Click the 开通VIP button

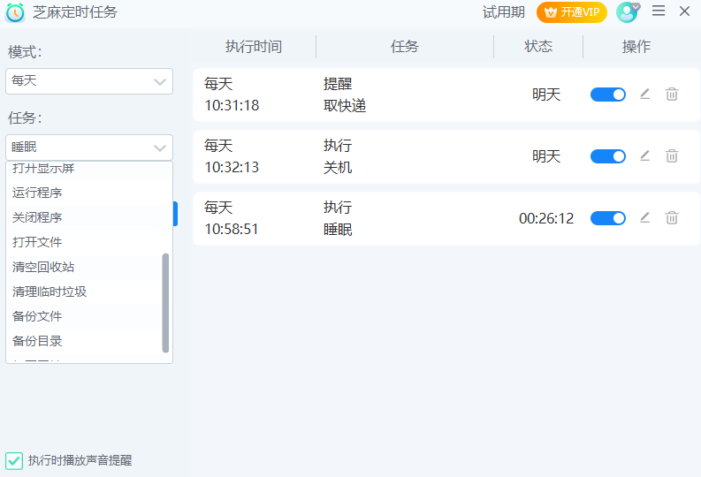pos(572,12)
